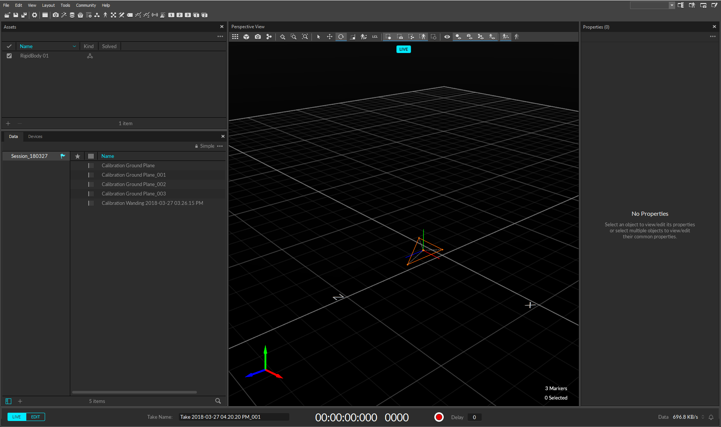Uncheck the RigidBody 01 asset checkbox
Viewport: 721px width, 427px height.
[x=9, y=56]
